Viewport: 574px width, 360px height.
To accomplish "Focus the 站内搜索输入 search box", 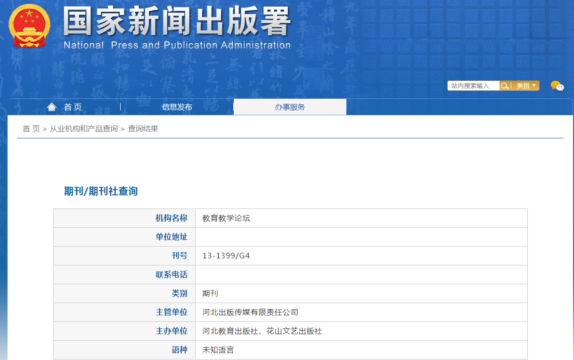I will click(473, 86).
